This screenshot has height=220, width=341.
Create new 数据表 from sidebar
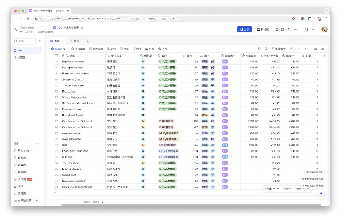pos(20,158)
